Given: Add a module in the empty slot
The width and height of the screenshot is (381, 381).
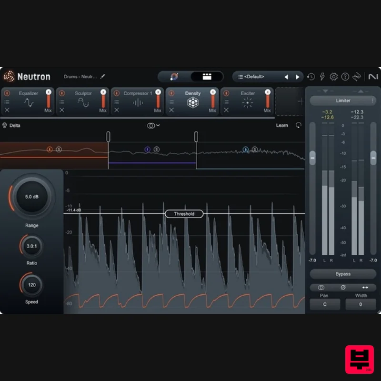Looking at the screenshot, I should tap(301, 101).
